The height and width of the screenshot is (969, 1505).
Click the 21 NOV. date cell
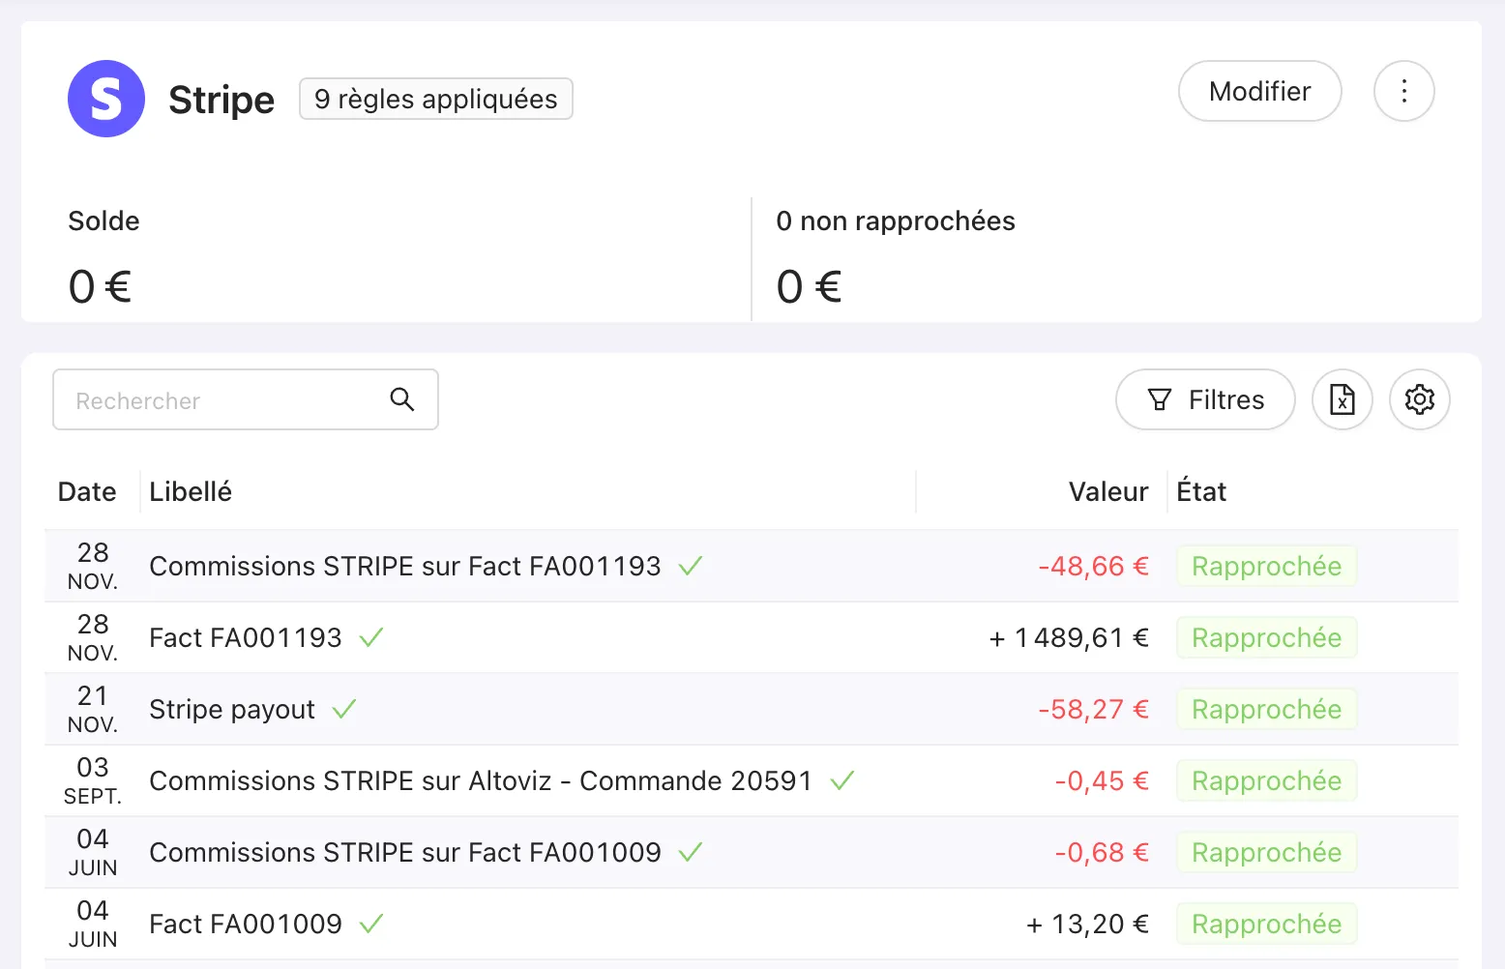(93, 709)
